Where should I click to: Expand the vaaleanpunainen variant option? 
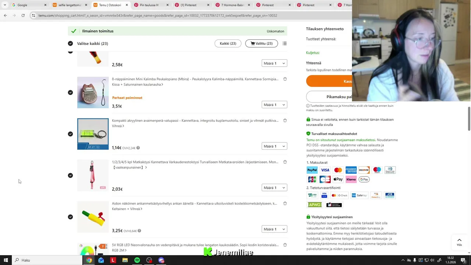point(129,167)
